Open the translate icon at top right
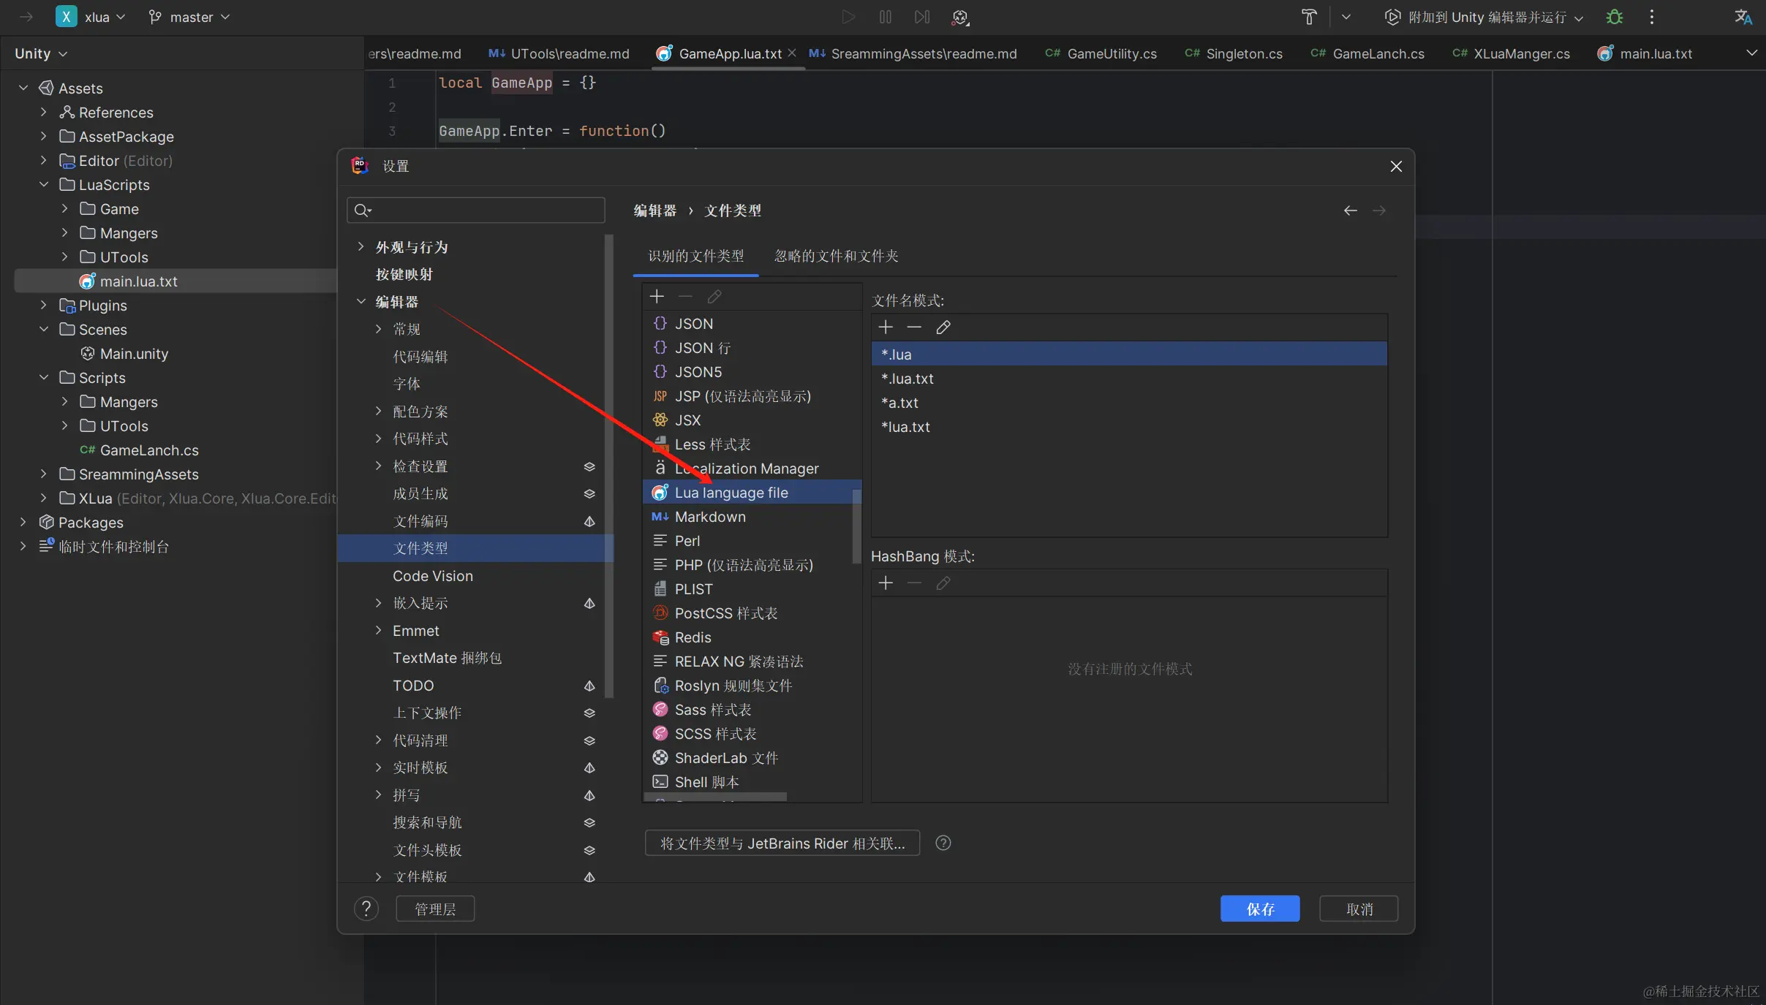Screen dimensions: 1766x1005 pos(1743,17)
